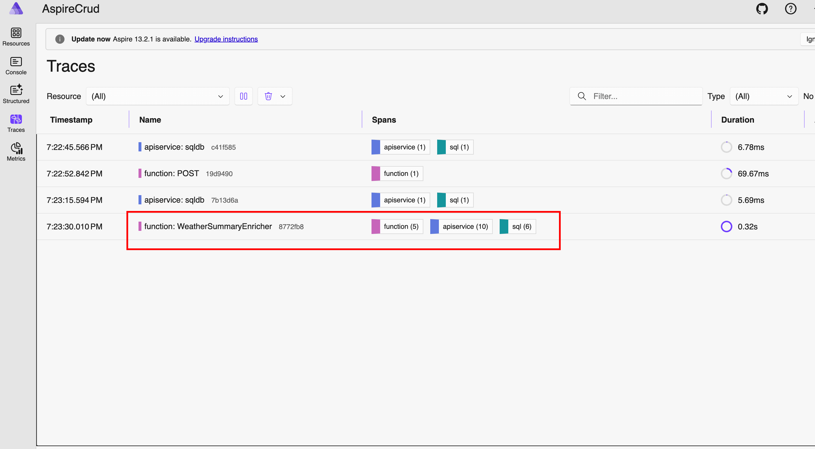Click the Aspire logo icon
The image size is (815, 449).
pos(16,9)
